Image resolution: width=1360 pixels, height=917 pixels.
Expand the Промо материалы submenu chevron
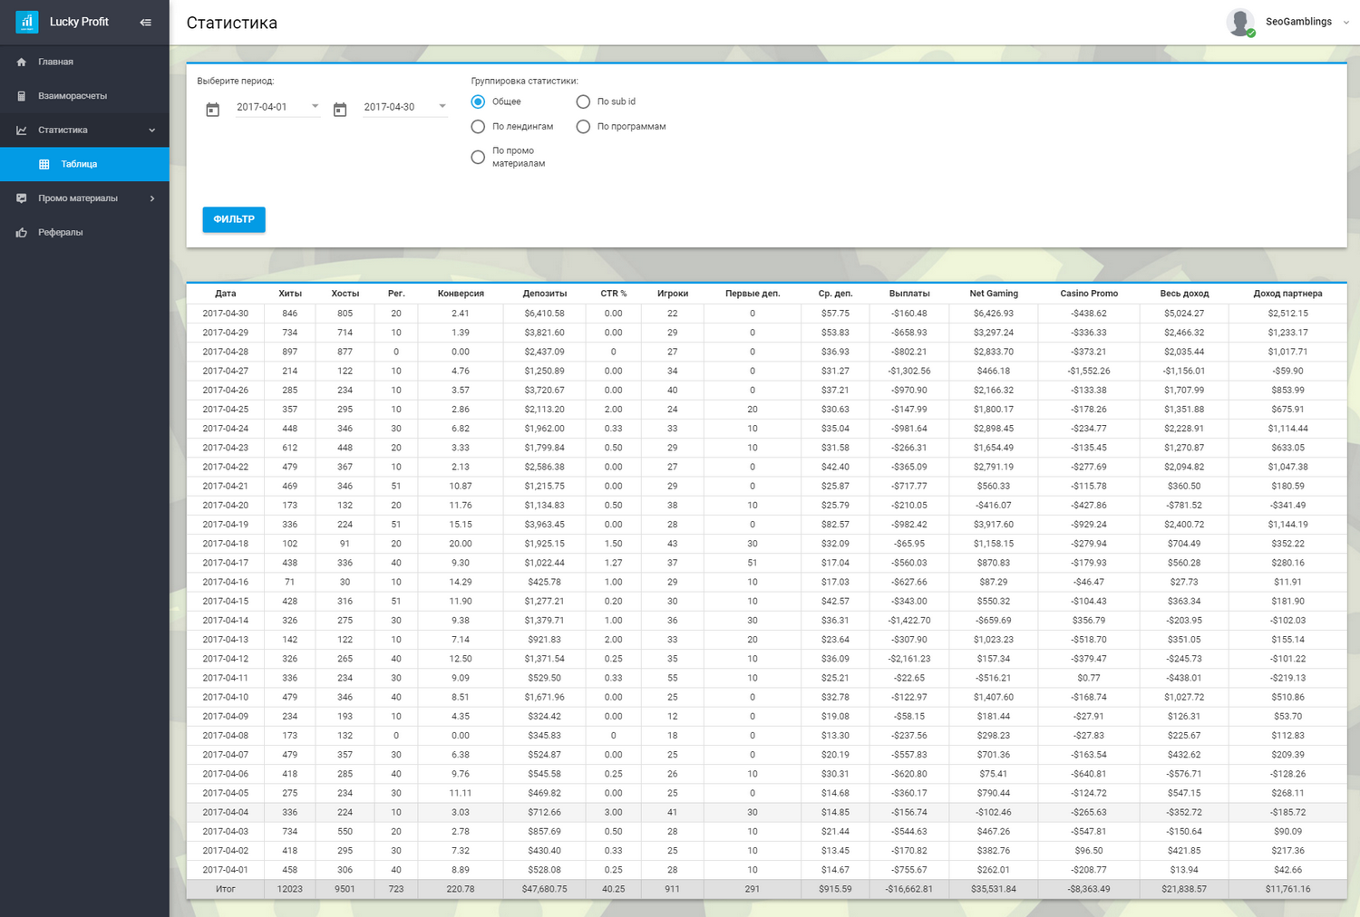tap(152, 198)
